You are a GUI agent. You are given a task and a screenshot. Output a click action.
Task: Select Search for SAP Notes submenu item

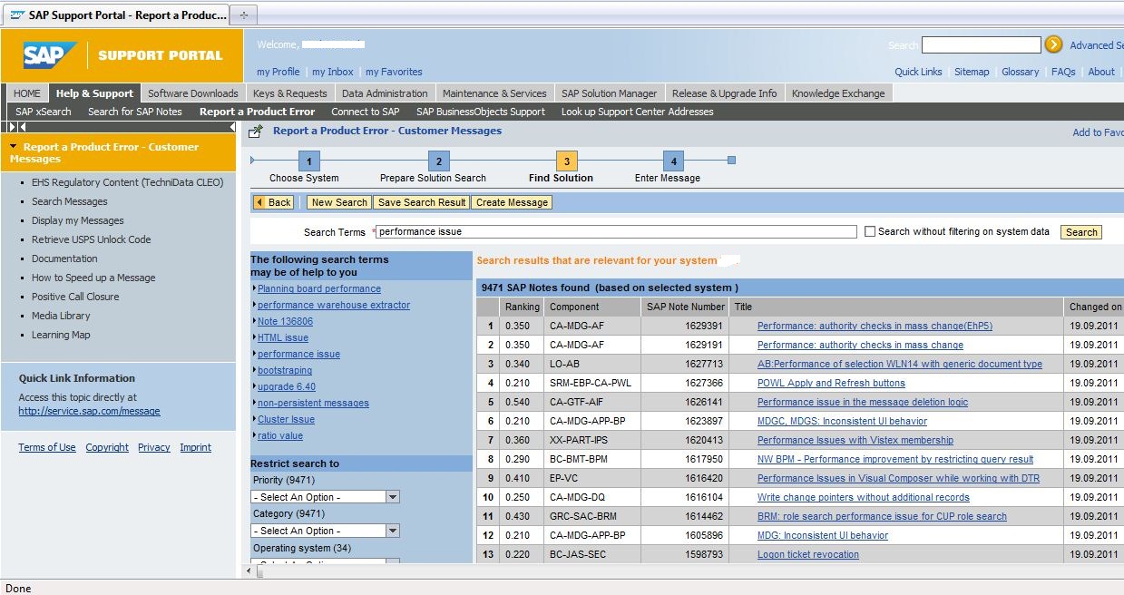[135, 112]
